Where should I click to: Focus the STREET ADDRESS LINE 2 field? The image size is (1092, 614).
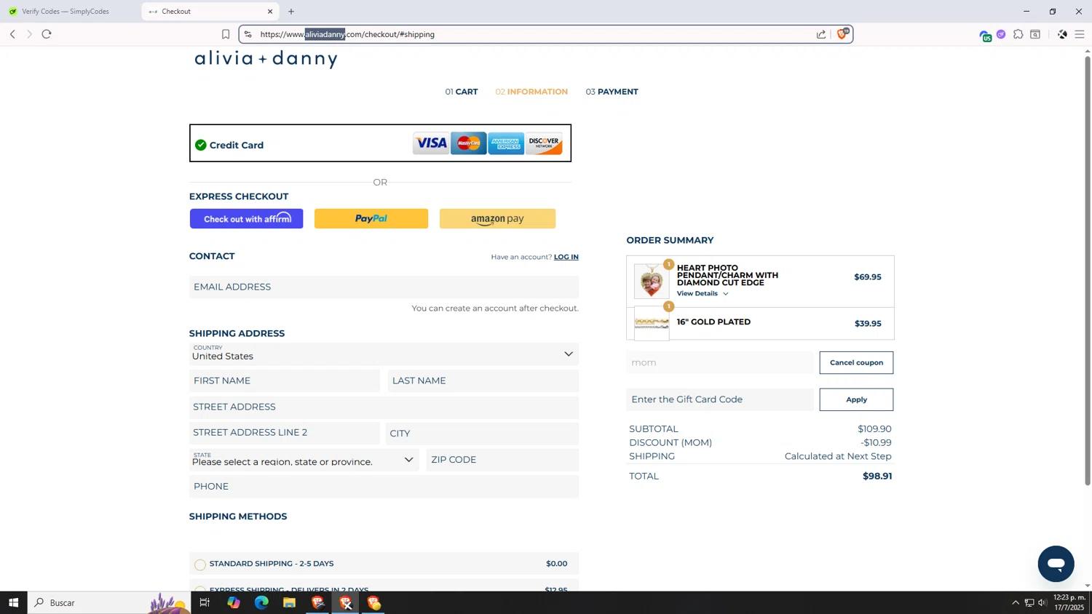click(285, 433)
